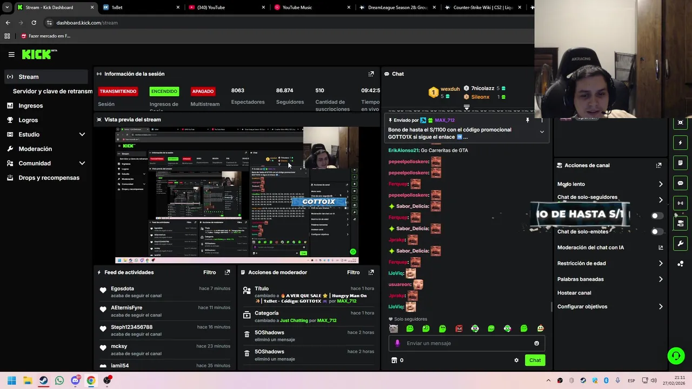This screenshot has width=692, height=389.
Task: Click the chat bubble icon in right sidebar
Action: (680, 183)
